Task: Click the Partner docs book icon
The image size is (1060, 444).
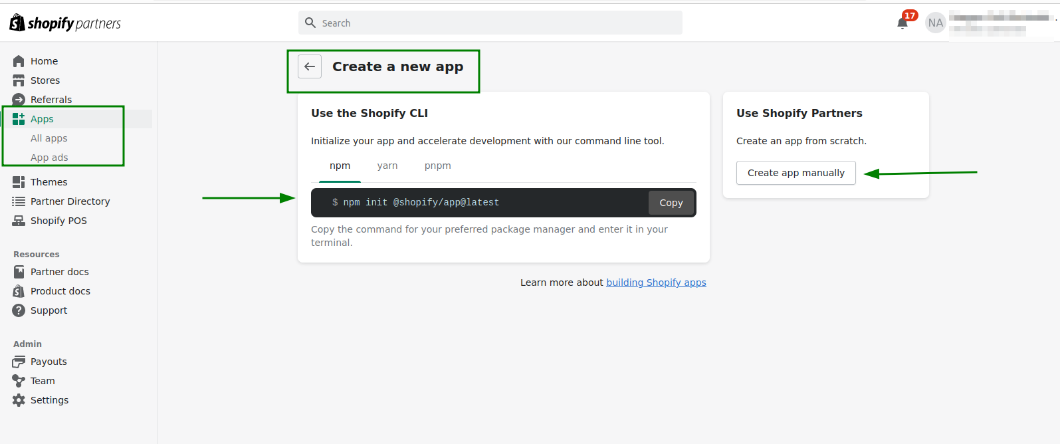Action: pyautogui.click(x=19, y=272)
